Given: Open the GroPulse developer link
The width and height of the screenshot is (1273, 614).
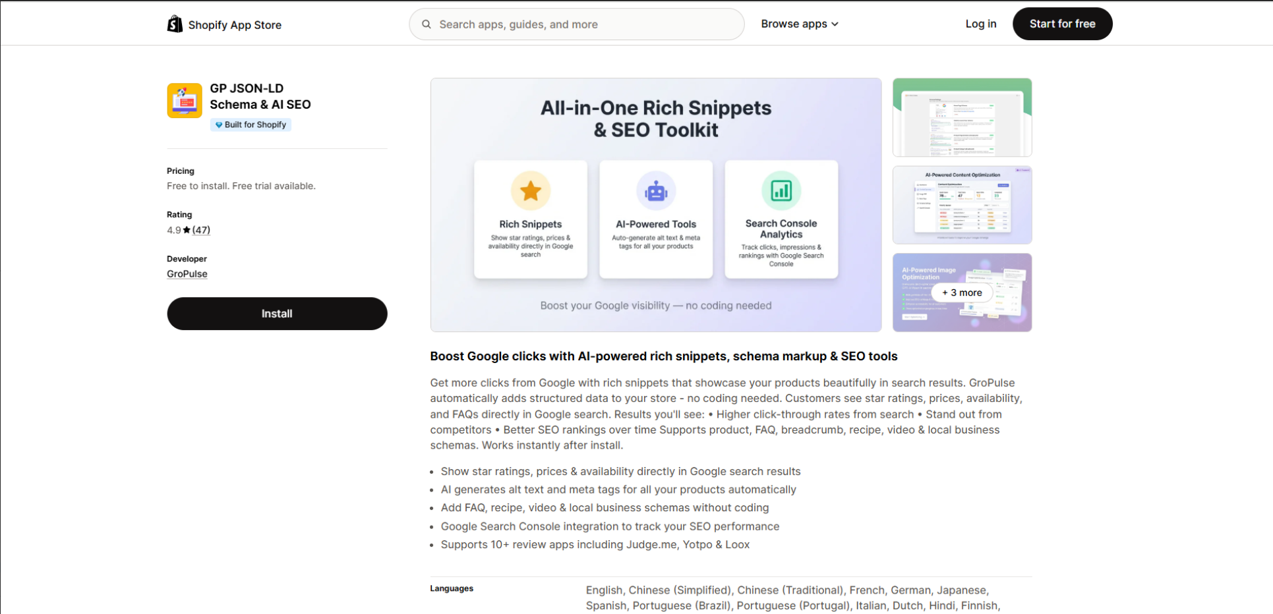Looking at the screenshot, I should (187, 274).
